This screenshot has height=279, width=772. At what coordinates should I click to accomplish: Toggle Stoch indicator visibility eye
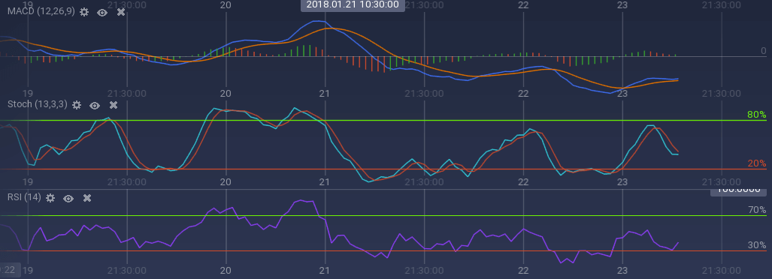95,105
